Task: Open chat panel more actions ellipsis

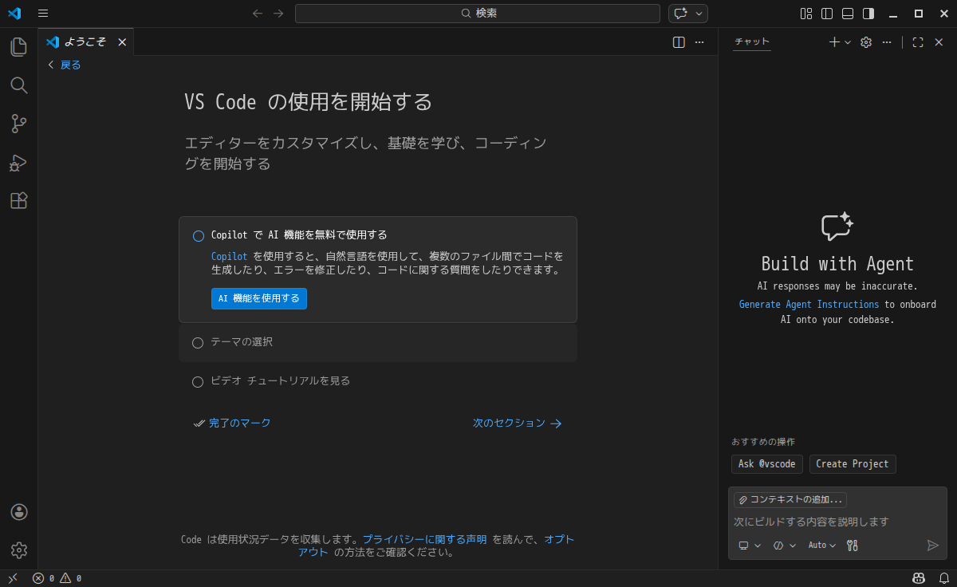Action: coord(887,42)
